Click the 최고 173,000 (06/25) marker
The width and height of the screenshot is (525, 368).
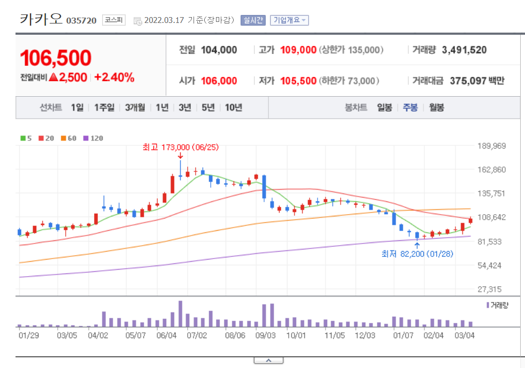click(181, 147)
